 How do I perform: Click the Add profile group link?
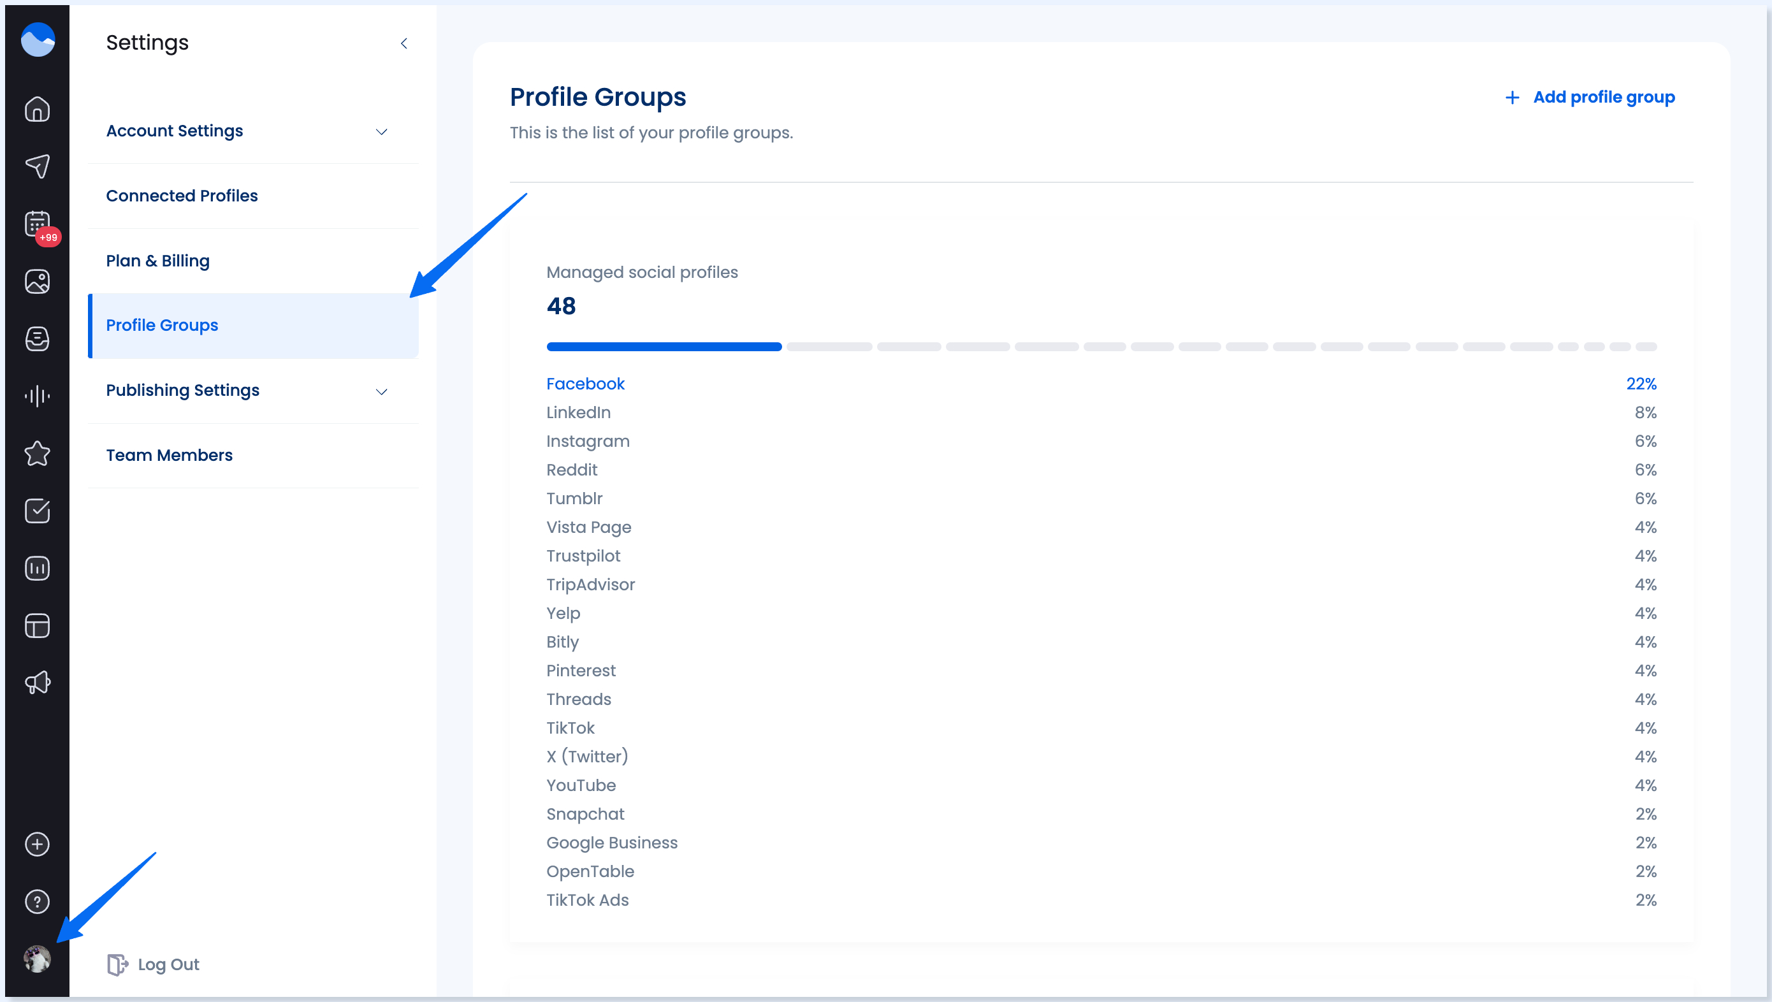(x=1590, y=97)
